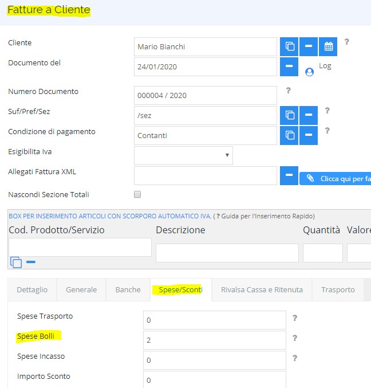Click the minus button beside Mario Bianchi
The image size is (371, 388).
309,46
